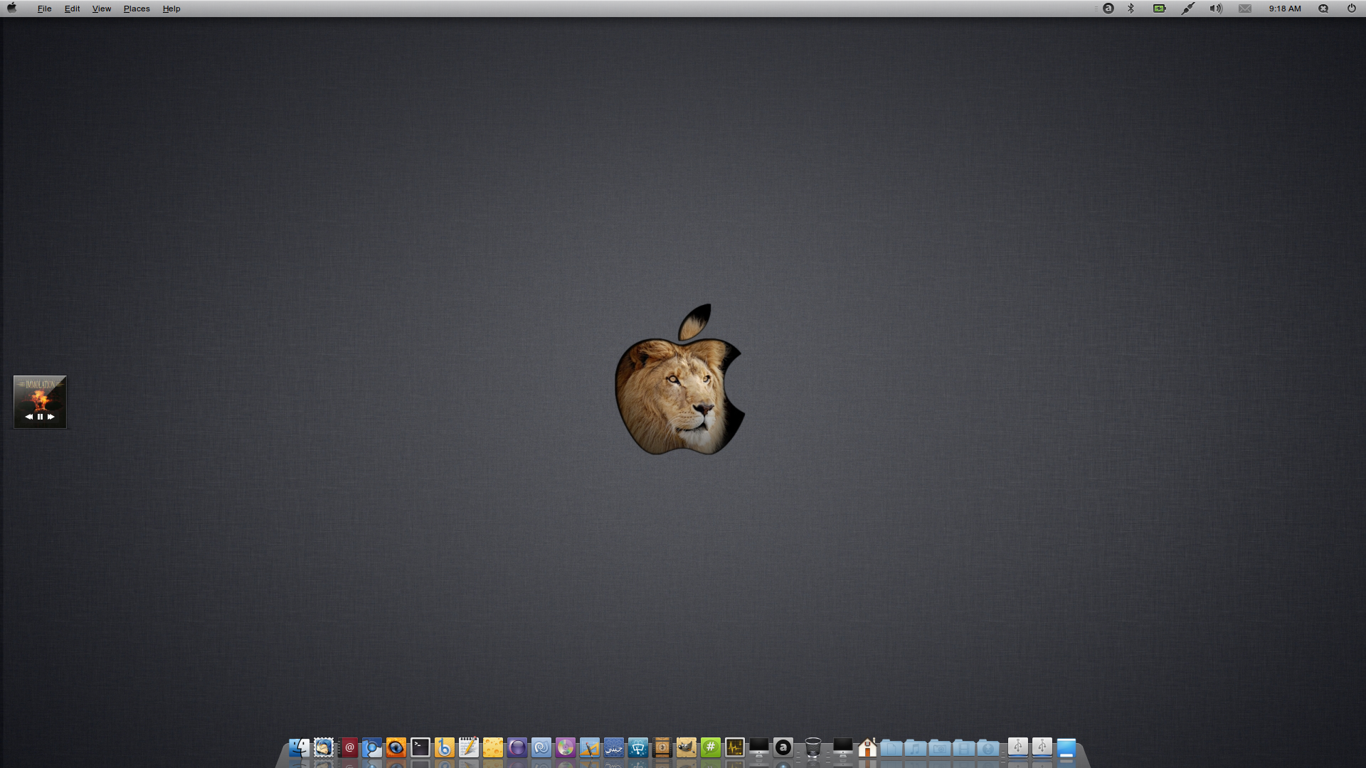Open the black 'a' dock application icon
The width and height of the screenshot is (1366, 768).
point(783,748)
